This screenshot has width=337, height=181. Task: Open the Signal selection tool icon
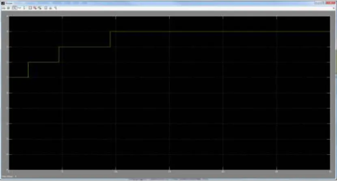click(x=56, y=8)
